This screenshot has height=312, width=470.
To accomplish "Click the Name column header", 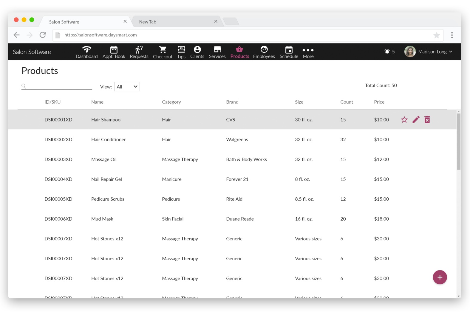I will pyautogui.click(x=97, y=102).
